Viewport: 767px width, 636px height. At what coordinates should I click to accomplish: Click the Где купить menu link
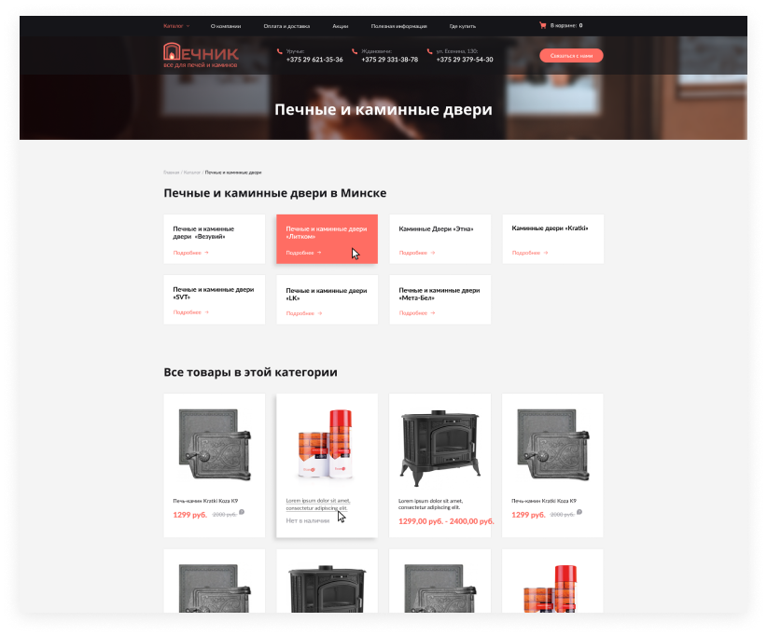462,26
